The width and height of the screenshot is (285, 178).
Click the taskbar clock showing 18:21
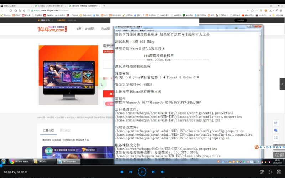278,162
